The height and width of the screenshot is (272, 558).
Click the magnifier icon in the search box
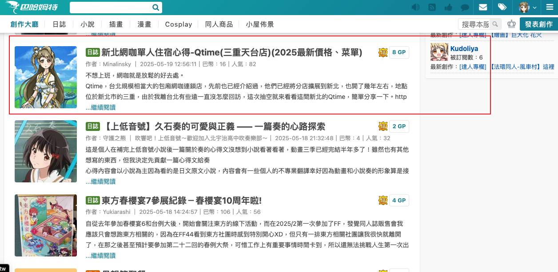[x=155, y=7]
